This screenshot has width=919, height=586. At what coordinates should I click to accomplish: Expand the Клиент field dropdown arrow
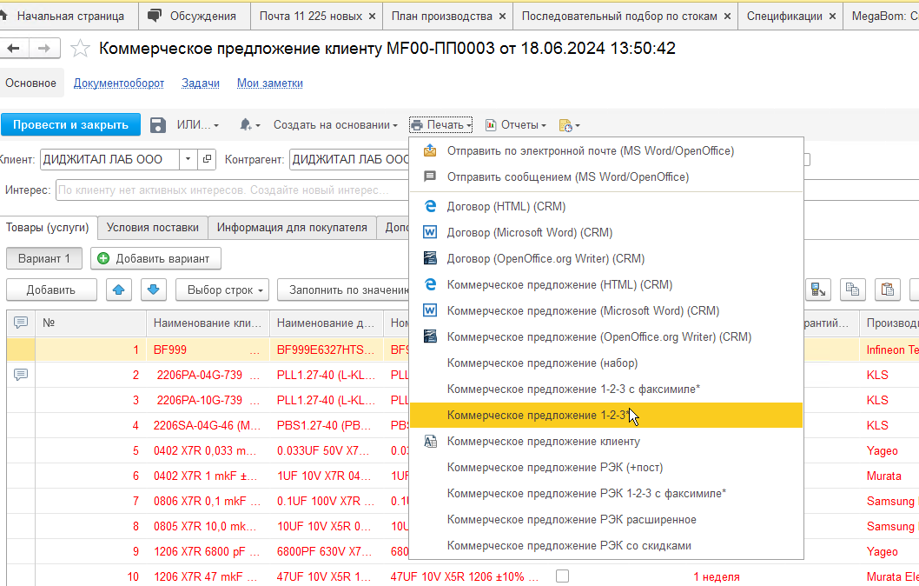click(188, 159)
